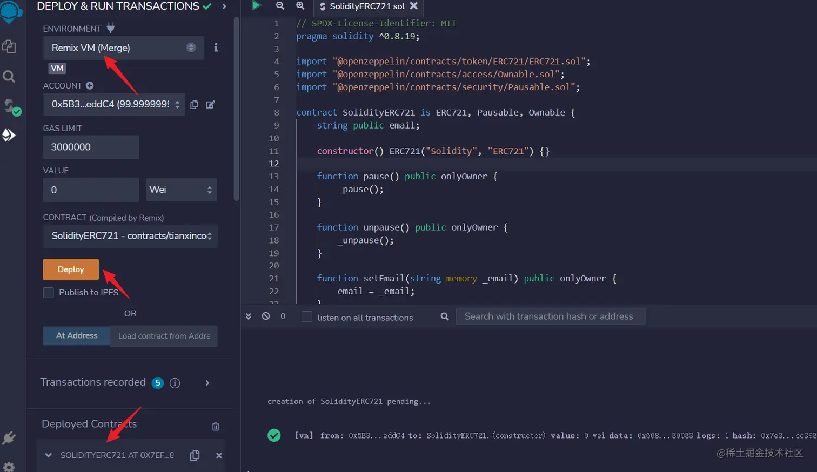This screenshot has width=817, height=472.
Task: Open the Deploy & Run sidebar icon
Action: click(x=9, y=135)
